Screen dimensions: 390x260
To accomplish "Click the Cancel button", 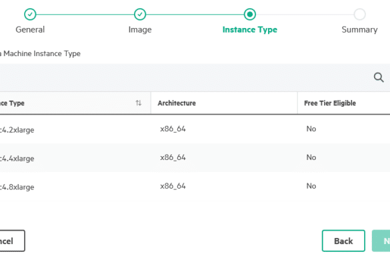I will (x=12, y=241).
